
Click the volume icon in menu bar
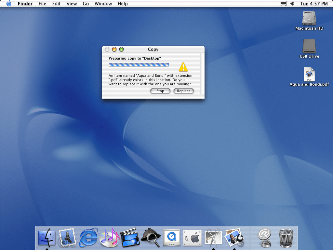(292, 4)
